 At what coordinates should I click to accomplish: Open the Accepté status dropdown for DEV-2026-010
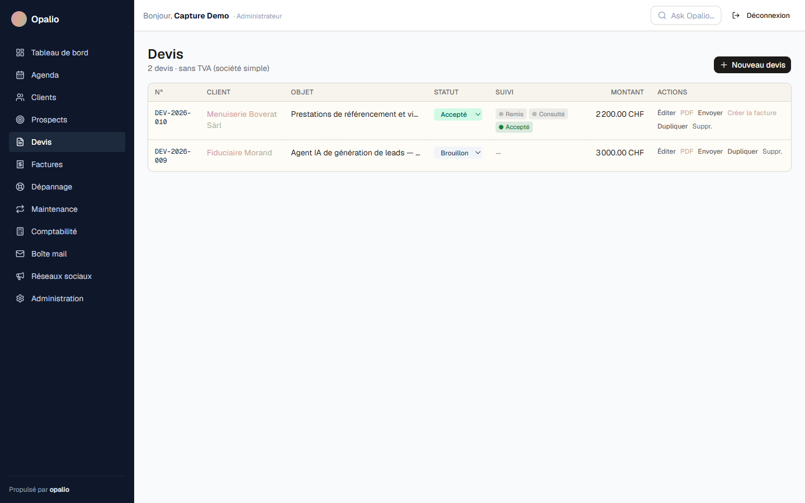[x=458, y=115]
